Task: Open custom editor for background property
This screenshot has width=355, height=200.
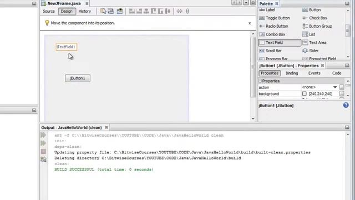Action: pos(342,93)
